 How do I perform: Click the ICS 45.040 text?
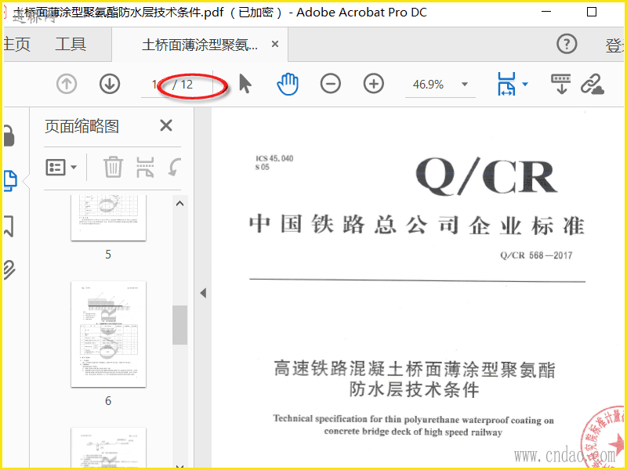[274, 159]
